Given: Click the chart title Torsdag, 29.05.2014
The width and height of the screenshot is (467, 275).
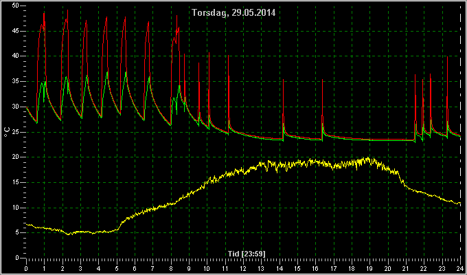Looking at the screenshot, I should [x=233, y=13].
